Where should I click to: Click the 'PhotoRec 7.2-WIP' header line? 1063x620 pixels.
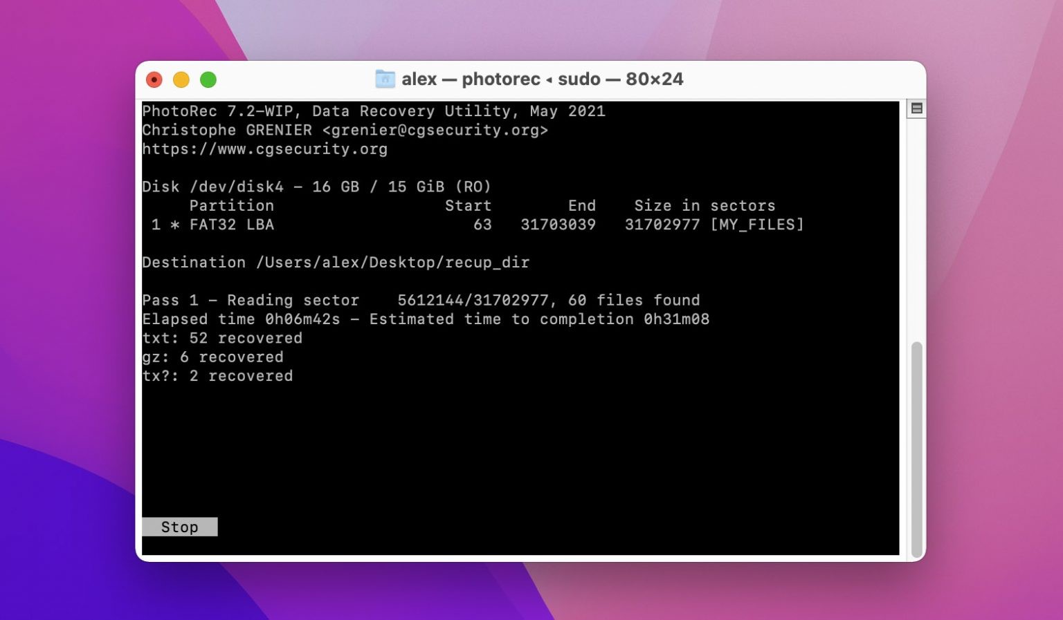374,111
